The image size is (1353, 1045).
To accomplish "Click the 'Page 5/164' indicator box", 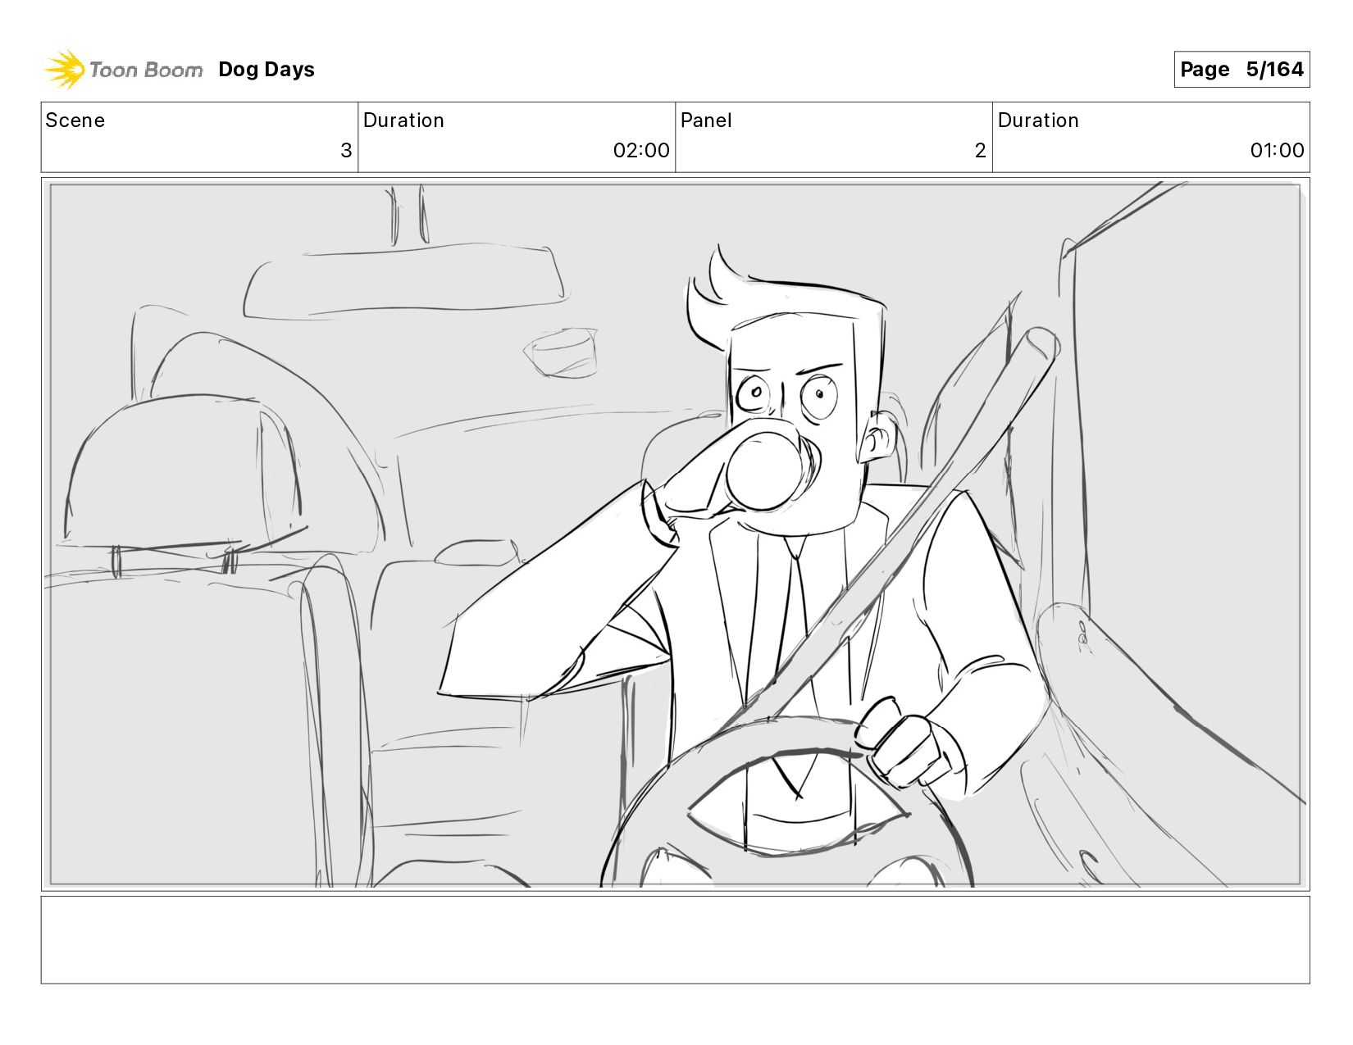I will coord(1241,70).
